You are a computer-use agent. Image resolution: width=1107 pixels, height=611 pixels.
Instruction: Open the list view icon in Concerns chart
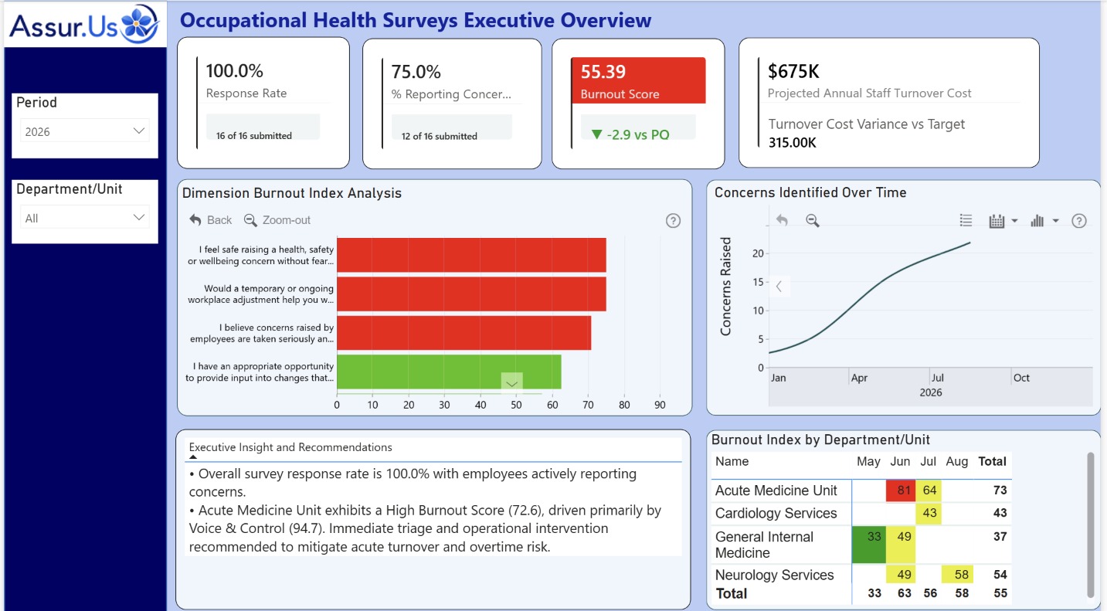tap(966, 221)
